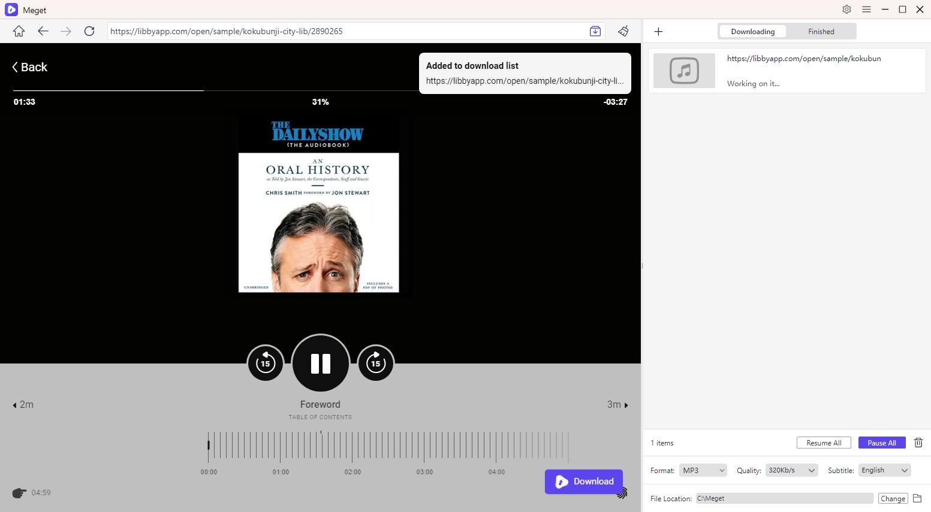The height and width of the screenshot is (512, 931).
Task: Rewind 15 seconds in audiobook
Action: click(x=265, y=363)
